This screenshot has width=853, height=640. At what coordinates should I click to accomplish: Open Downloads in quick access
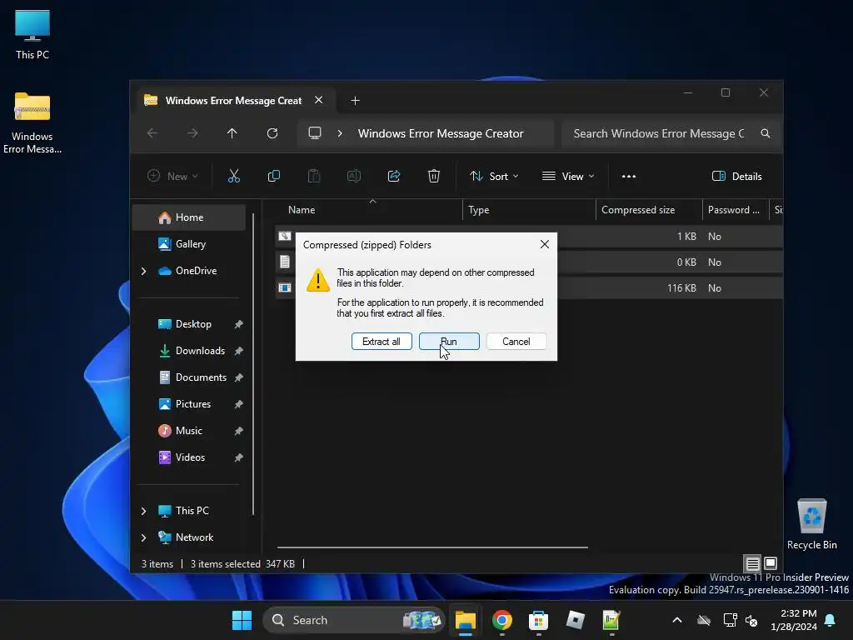[x=200, y=351]
